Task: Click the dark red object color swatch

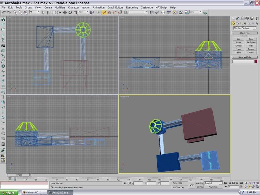Action: pos(256,61)
